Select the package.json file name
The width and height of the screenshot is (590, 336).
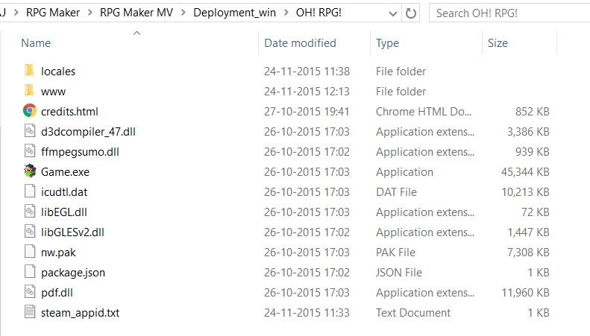pyautogui.click(x=73, y=273)
